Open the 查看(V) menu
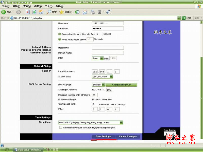Viewport: 203px width, 152px height. (x=27, y=6)
